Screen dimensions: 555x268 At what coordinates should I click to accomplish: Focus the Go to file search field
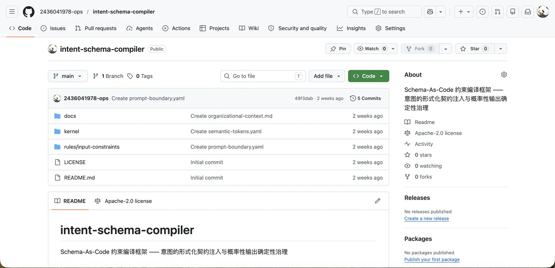pos(263,76)
